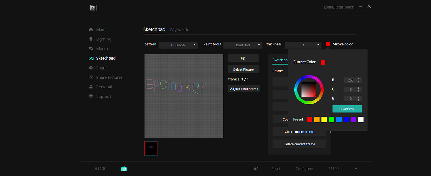The height and width of the screenshot is (176, 431).
Task: Open Login/Registration link
Action: tap(339, 7)
